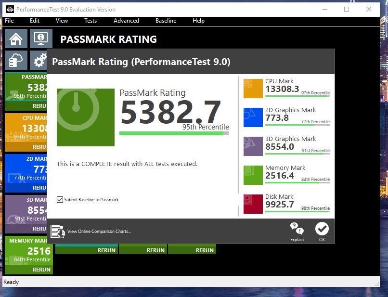Click the rightmost RERUN button below dialog

click(x=192, y=250)
